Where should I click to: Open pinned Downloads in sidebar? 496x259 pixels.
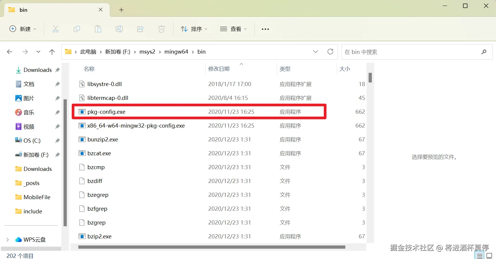(x=38, y=70)
